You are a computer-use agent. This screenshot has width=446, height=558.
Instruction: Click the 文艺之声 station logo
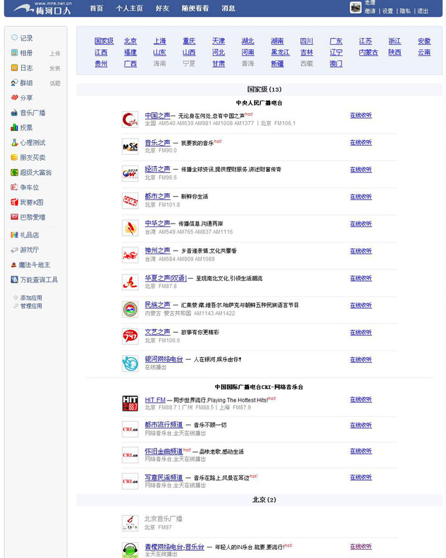click(x=130, y=336)
